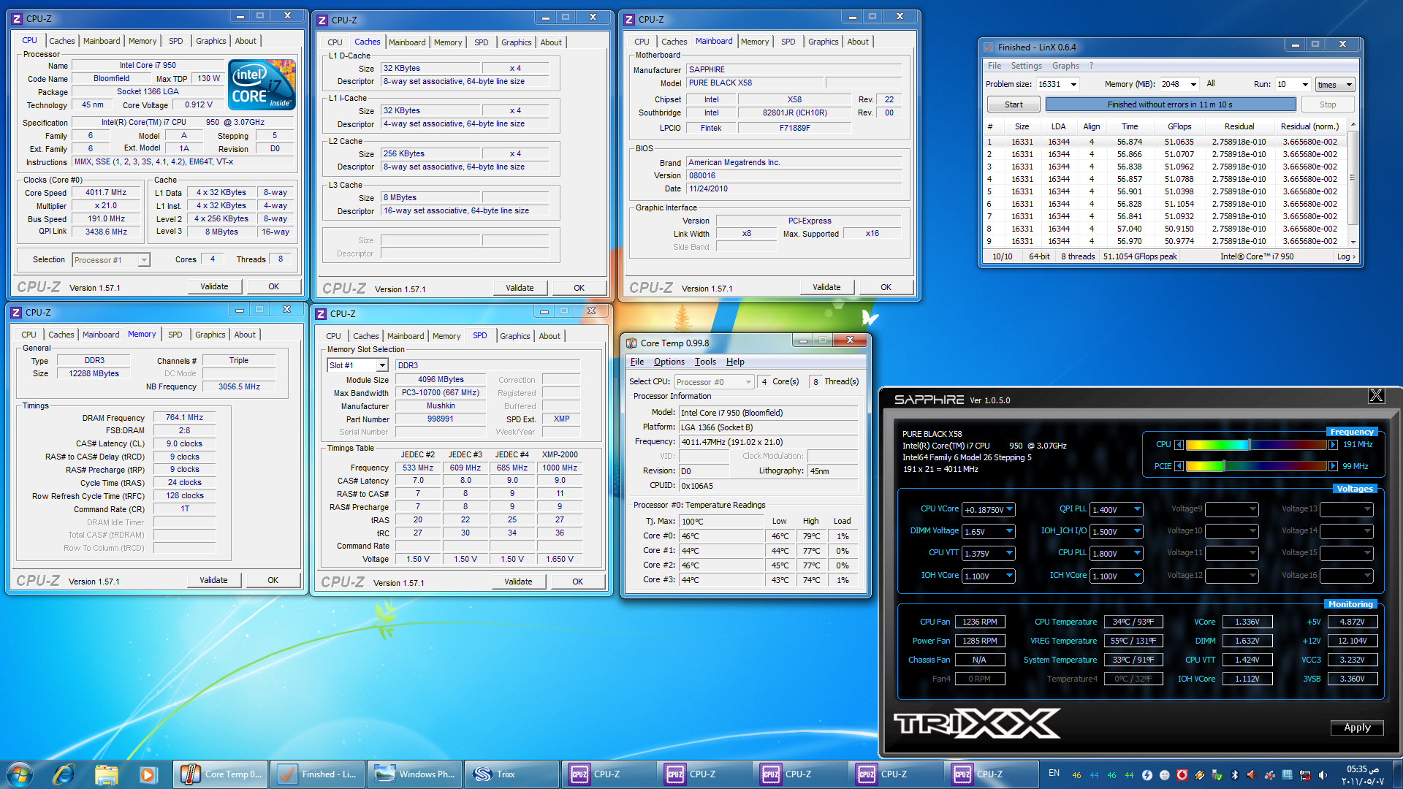Open the Graphics tab in the CPU-Z SPD window
Screen dimensions: 1403x789
coord(515,336)
